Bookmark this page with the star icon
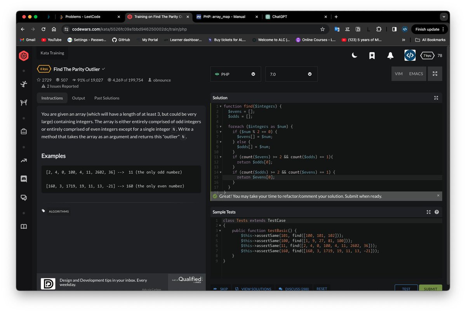 click(x=322, y=29)
